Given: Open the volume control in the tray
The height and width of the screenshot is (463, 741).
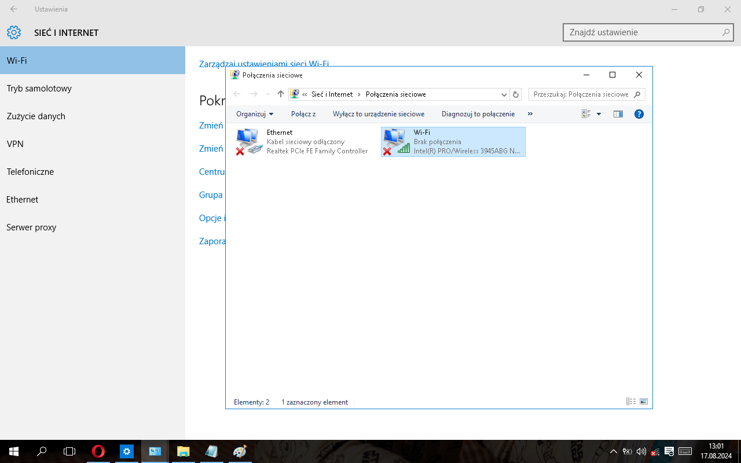Looking at the screenshot, I should coord(641,451).
